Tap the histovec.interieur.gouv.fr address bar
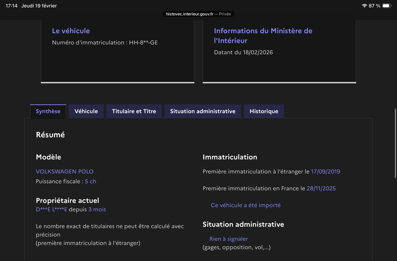 198,14
